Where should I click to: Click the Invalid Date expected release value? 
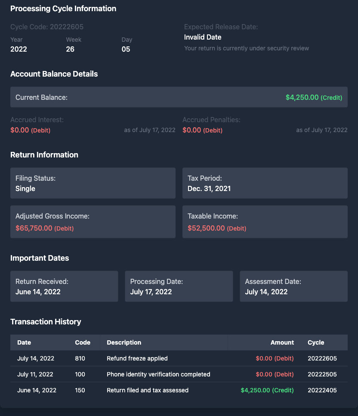point(203,37)
